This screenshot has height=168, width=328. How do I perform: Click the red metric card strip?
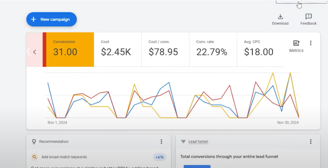click(44, 49)
